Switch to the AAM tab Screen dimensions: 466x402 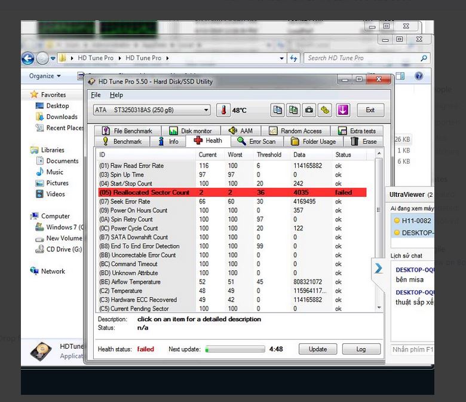coord(241,131)
